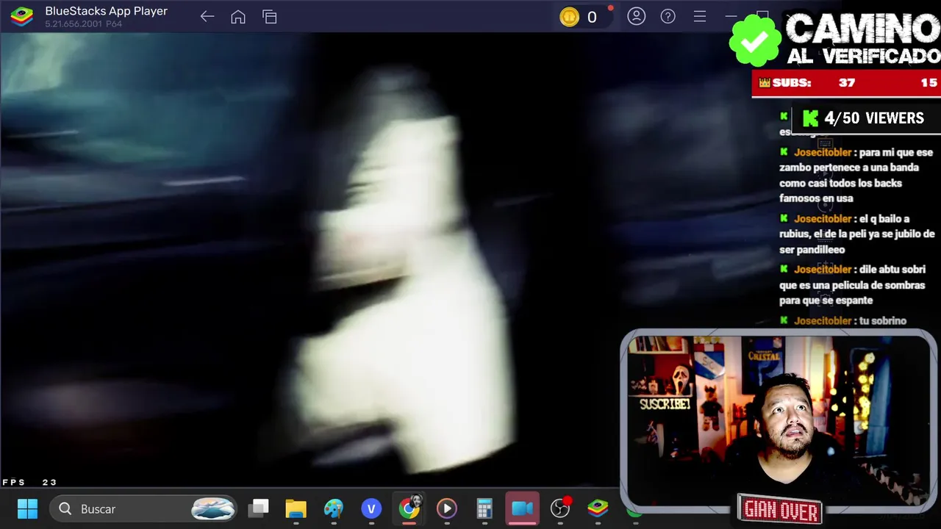Open the media player app on taskbar

[447, 508]
